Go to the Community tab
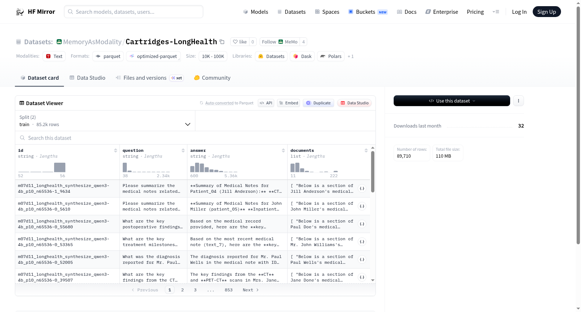The width and height of the screenshot is (581, 312). [212, 78]
